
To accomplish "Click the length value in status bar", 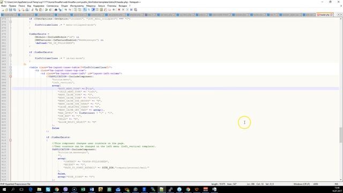I will click(218, 184).
